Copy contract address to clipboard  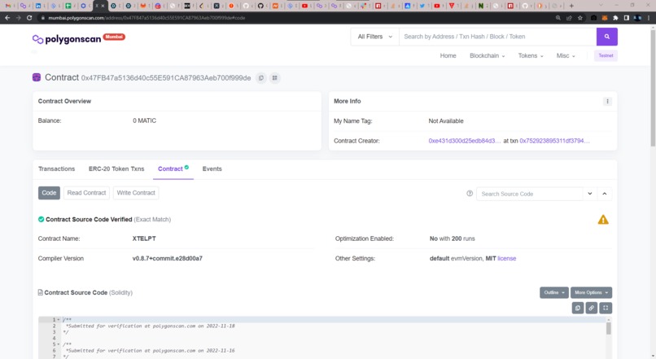point(261,78)
